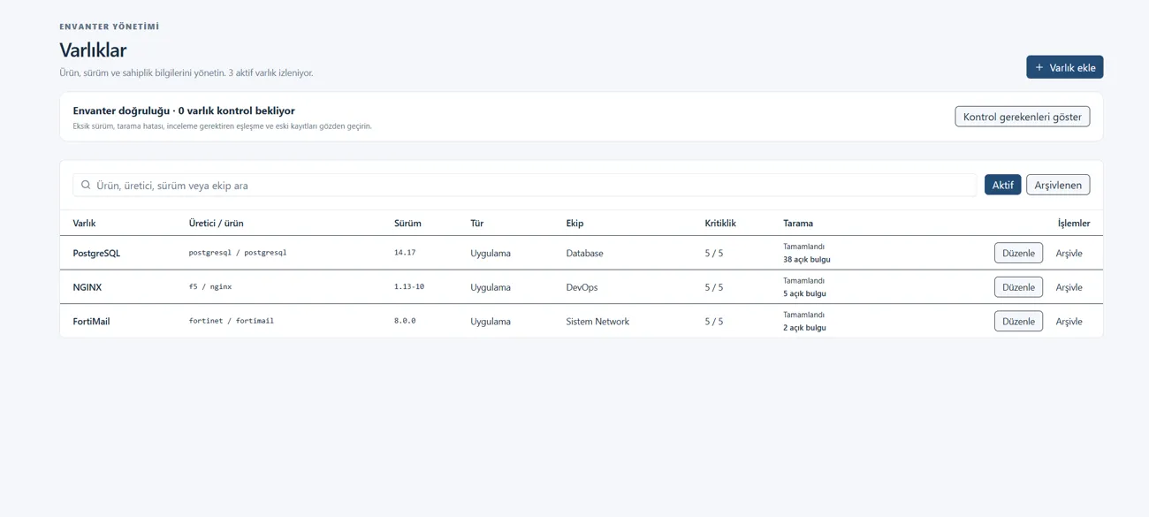Click the Kritiklik column header
Image resolution: width=1149 pixels, height=517 pixels.
point(720,224)
